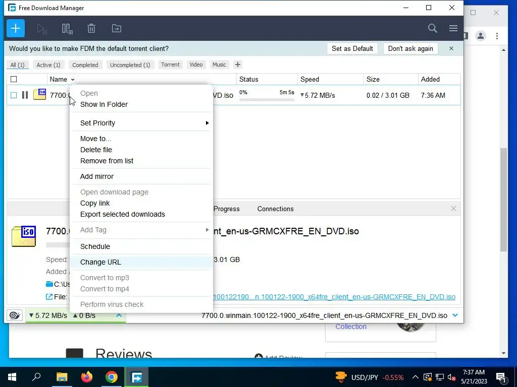Sort by Name column dropdown arrow
517x387 pixels.
(x=73, y=80)
